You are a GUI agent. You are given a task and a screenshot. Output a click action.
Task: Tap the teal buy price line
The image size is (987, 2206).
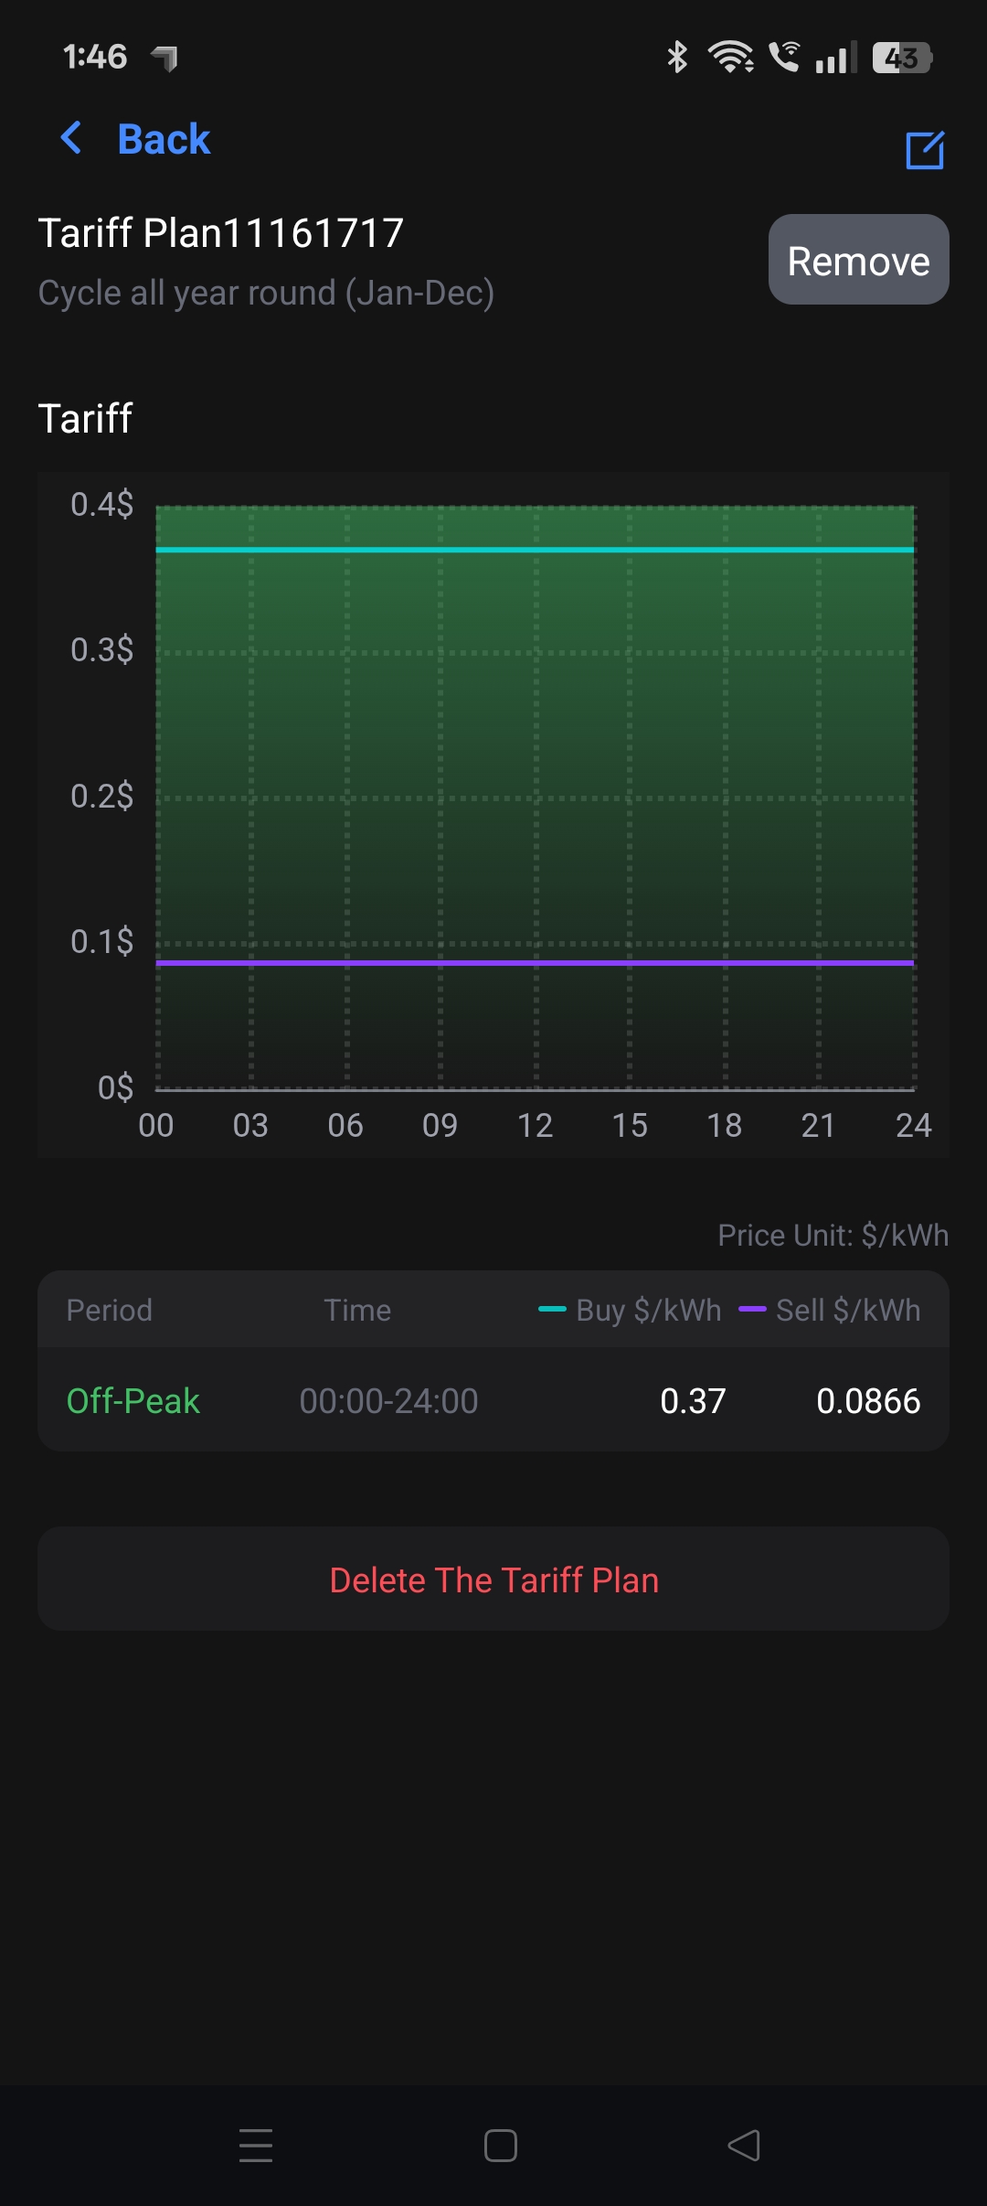[x=535, y=550]
